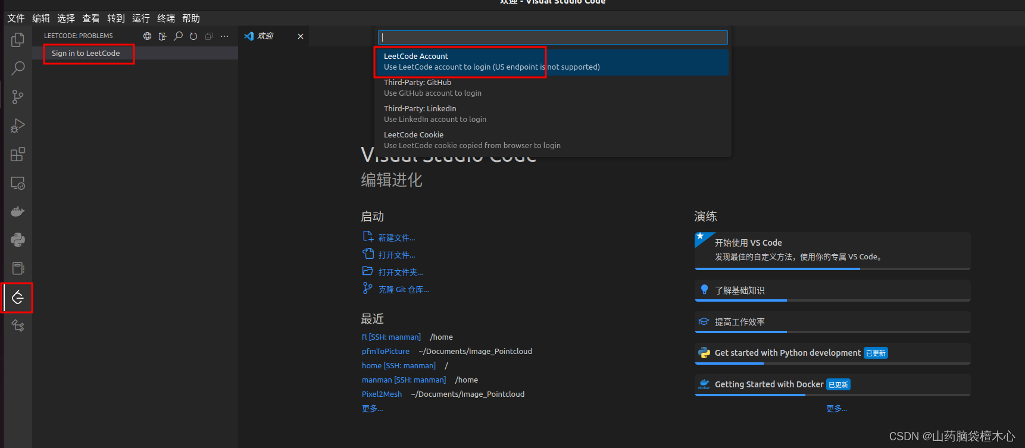Open the notebook-style icon in activity bar
Viewport: 1025px width, 448px height.
(x=18, y=268)
